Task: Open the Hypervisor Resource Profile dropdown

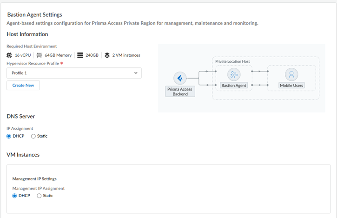Action: click(74, 73)
